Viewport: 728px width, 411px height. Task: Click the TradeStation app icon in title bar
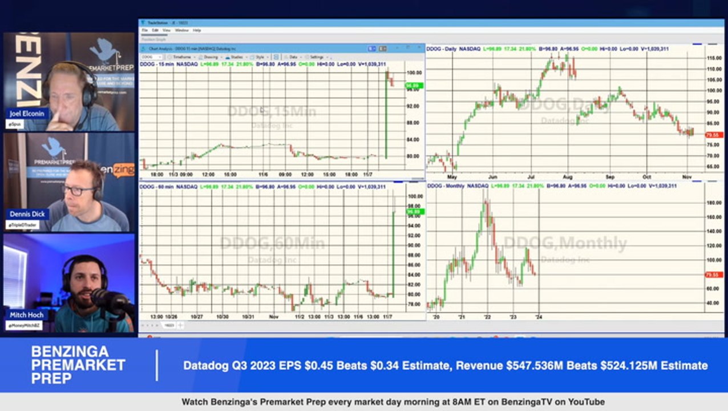tap(143, 23)
